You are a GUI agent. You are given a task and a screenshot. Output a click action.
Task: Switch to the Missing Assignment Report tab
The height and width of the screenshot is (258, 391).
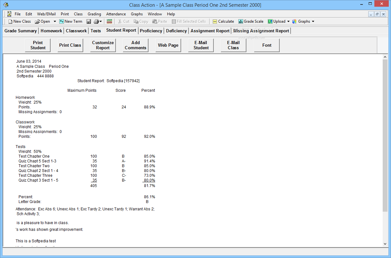261,31
